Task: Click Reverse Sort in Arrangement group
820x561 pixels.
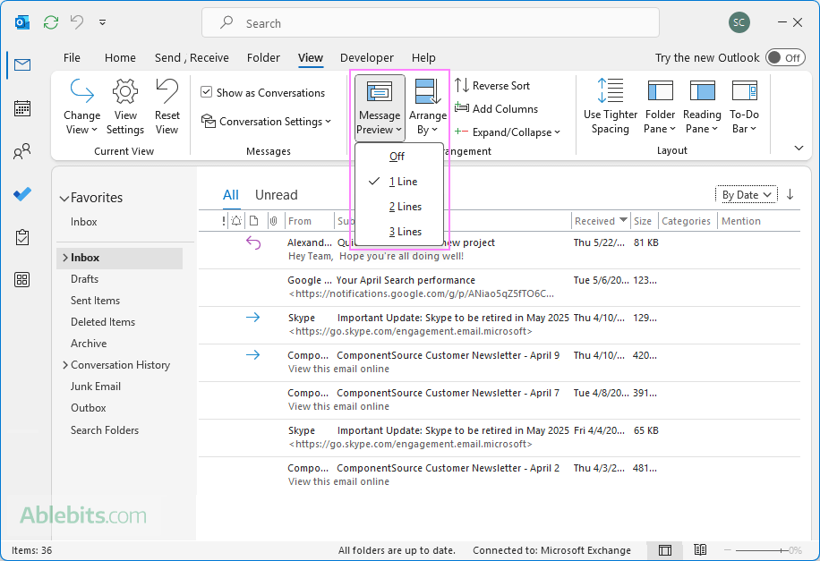Action: point(492,85)
